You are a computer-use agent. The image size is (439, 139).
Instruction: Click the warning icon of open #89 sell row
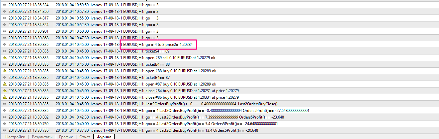4,58
